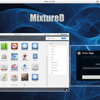Open the volume speaker icon in inner top bar
This screenshot has width=100, height=100.
(48, 34)
